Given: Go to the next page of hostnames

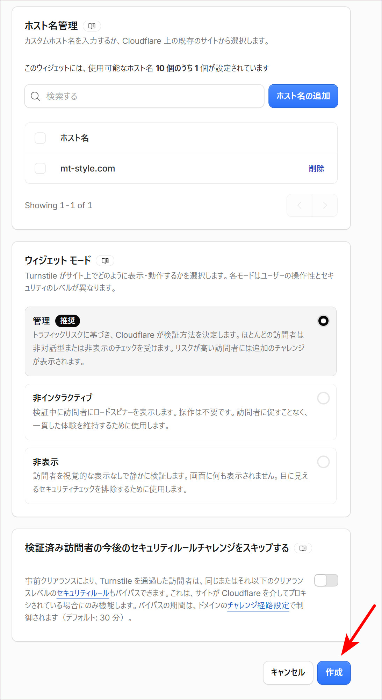Looking at the screenshot, I should coord(325,205).
